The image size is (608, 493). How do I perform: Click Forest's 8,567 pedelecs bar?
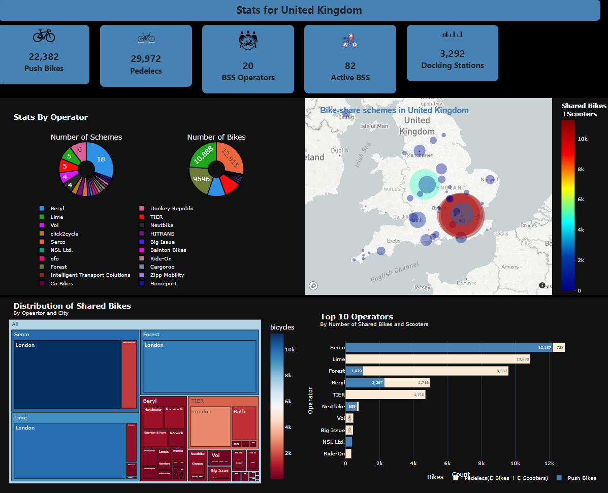tap(435, 371)
